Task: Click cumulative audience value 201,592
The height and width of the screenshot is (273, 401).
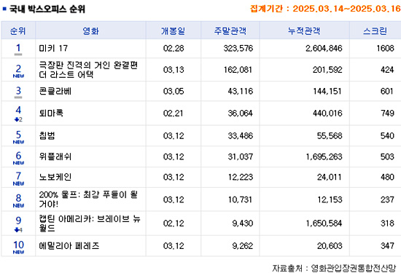Action: coord(327,70)
